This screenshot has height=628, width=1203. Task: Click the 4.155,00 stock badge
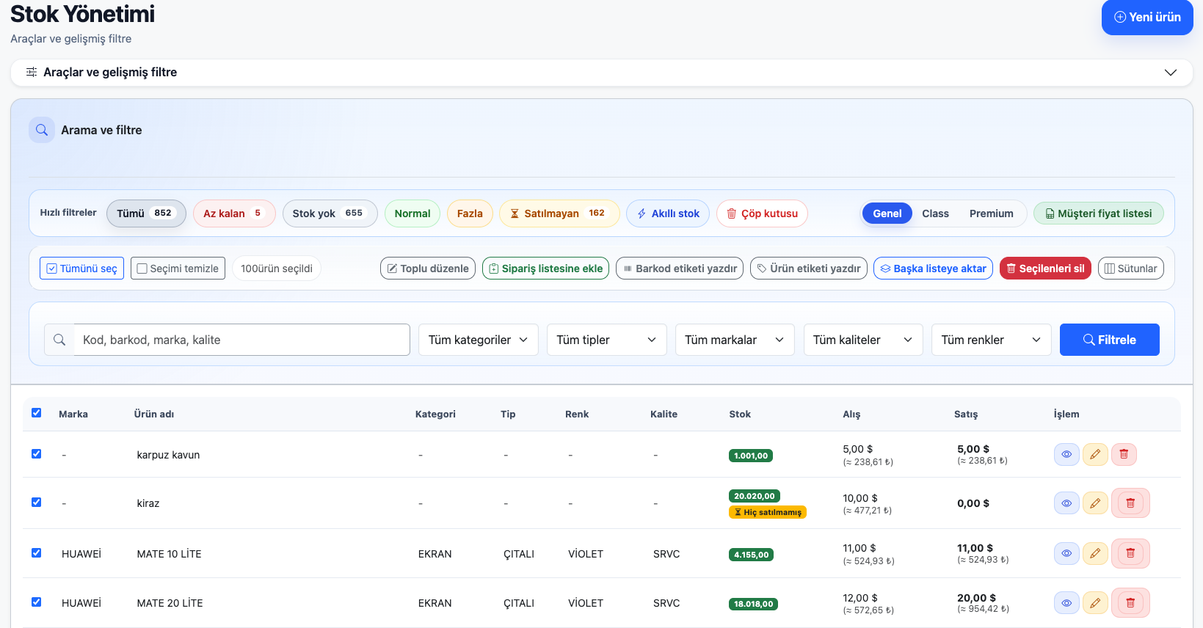(752, 555)
